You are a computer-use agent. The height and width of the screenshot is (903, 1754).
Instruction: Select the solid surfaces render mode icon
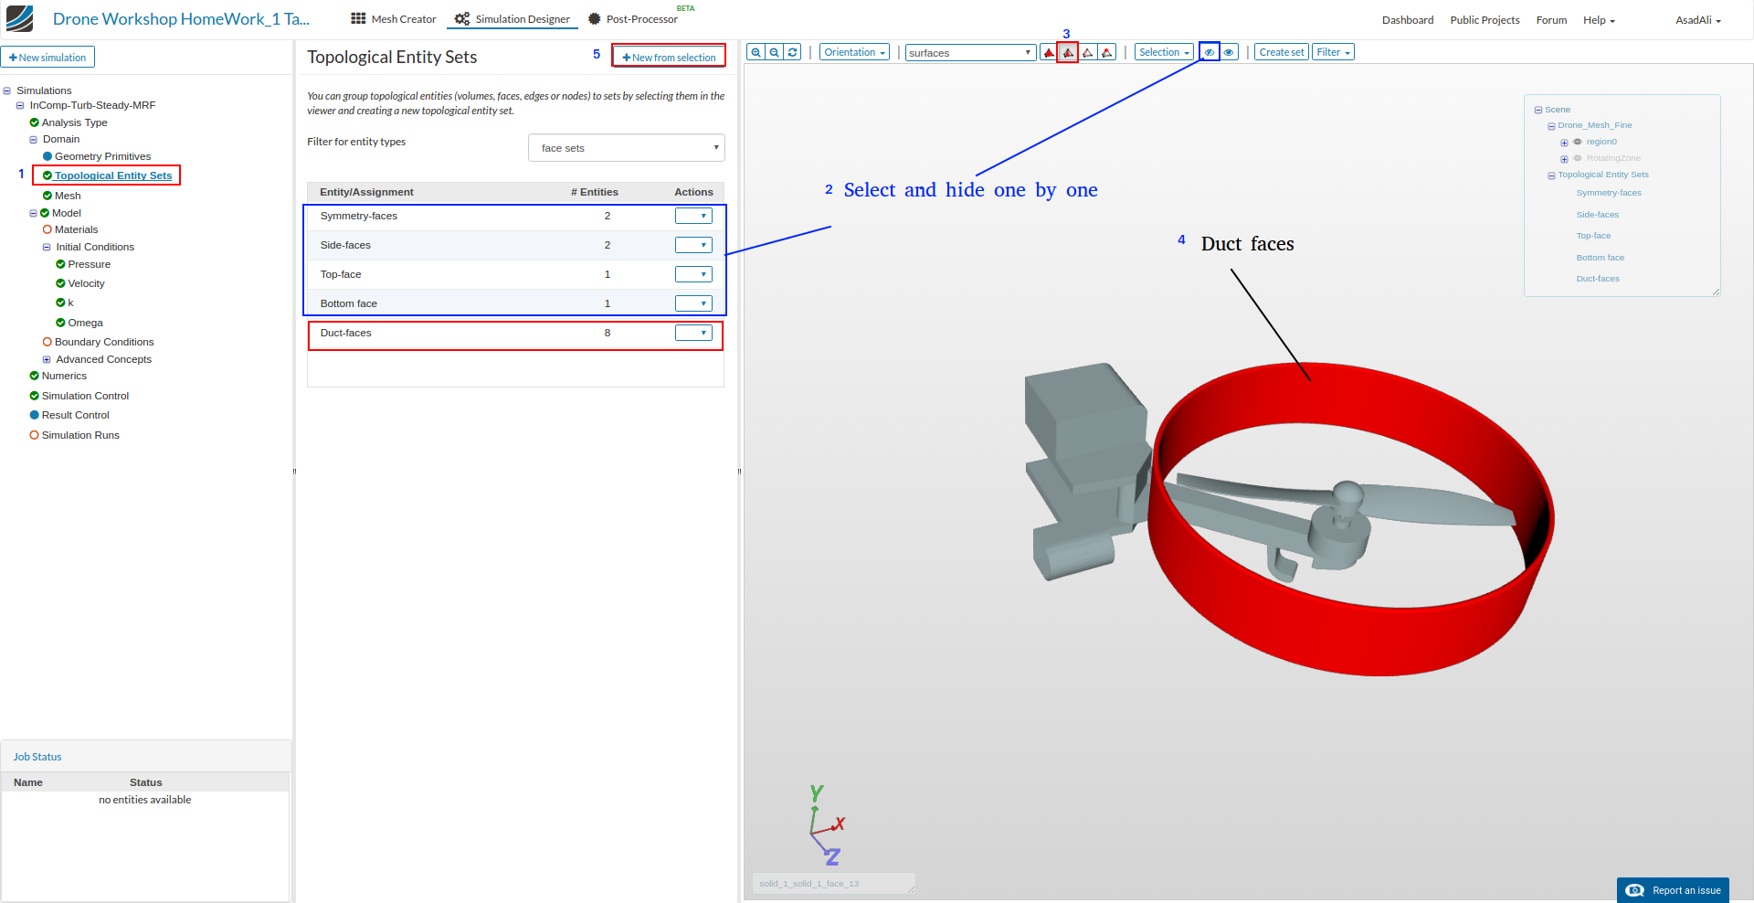[x=1049, y=52]
